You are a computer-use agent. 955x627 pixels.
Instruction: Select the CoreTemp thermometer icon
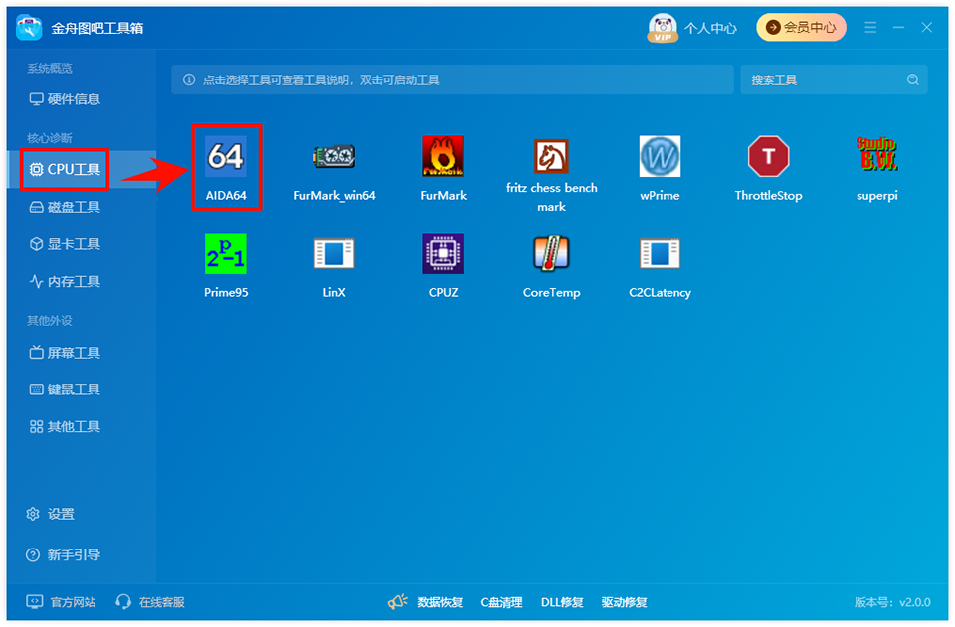[551, 253]
